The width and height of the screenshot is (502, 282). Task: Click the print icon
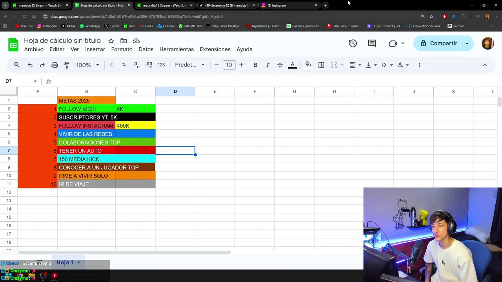pyautogui.click(x=55, y=65)
